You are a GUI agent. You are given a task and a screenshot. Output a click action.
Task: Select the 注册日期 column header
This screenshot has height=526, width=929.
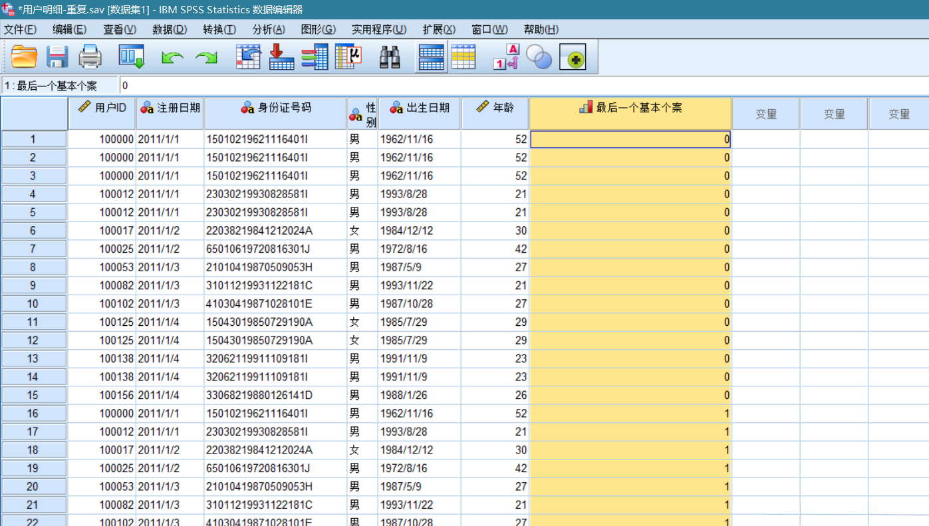(170, 114)
